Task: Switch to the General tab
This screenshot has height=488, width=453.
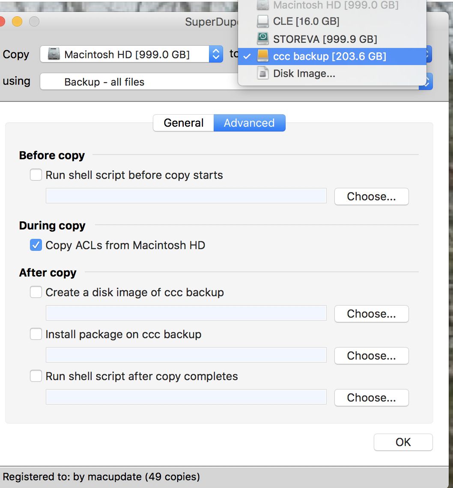Action: (x=183, y=123)
